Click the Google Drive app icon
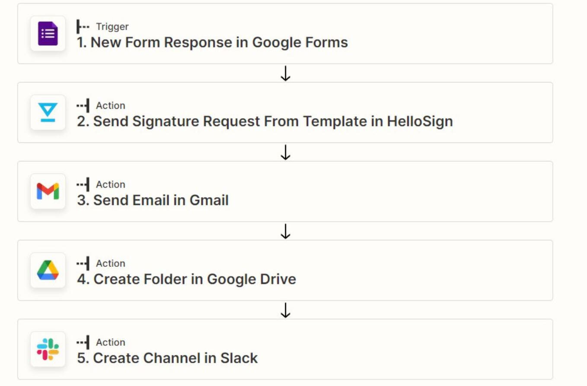587x386 pixels. [x=48, y=270]
